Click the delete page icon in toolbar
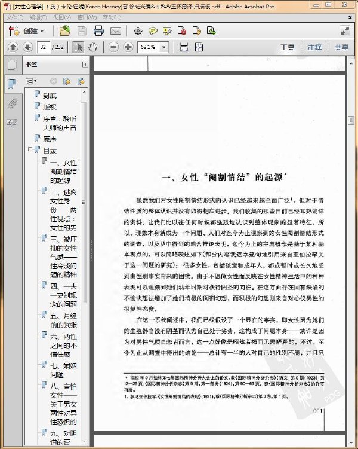The width and height of the screenshot is (358, 449). (x=182, y=30)
